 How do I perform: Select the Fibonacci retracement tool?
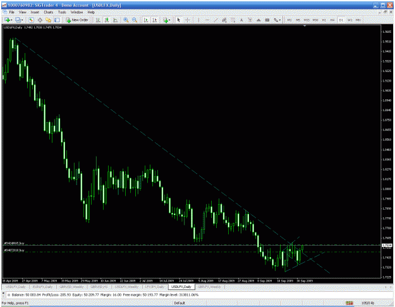[233, 20]
